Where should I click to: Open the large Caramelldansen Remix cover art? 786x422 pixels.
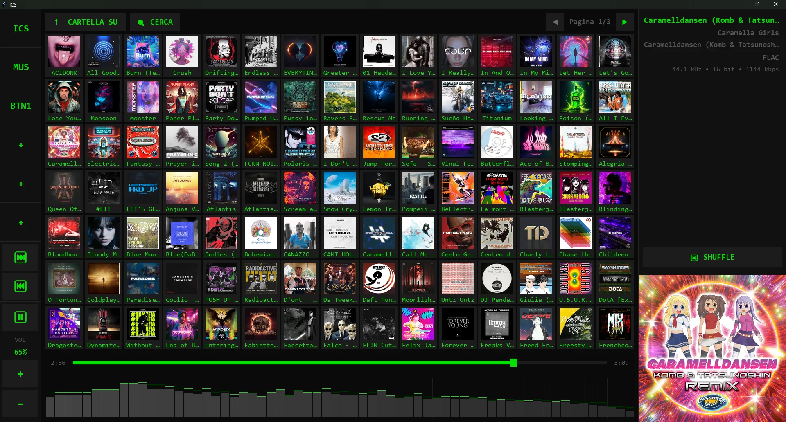[x=712, y=348]
